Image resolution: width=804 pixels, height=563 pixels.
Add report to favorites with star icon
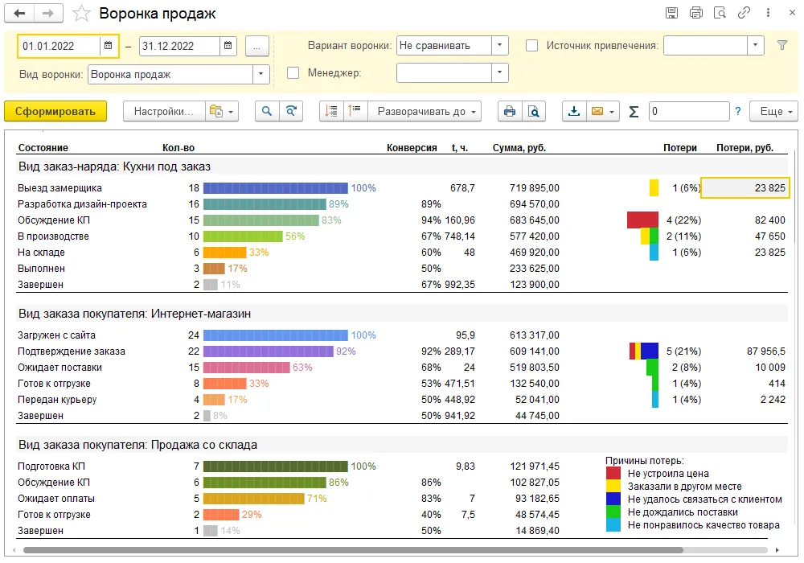click(x=80, y=14)
